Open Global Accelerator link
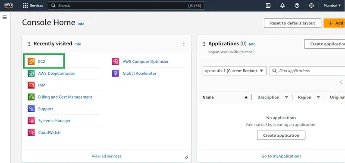345x163 pixels. pyautogui.click(x=139, y=74)
